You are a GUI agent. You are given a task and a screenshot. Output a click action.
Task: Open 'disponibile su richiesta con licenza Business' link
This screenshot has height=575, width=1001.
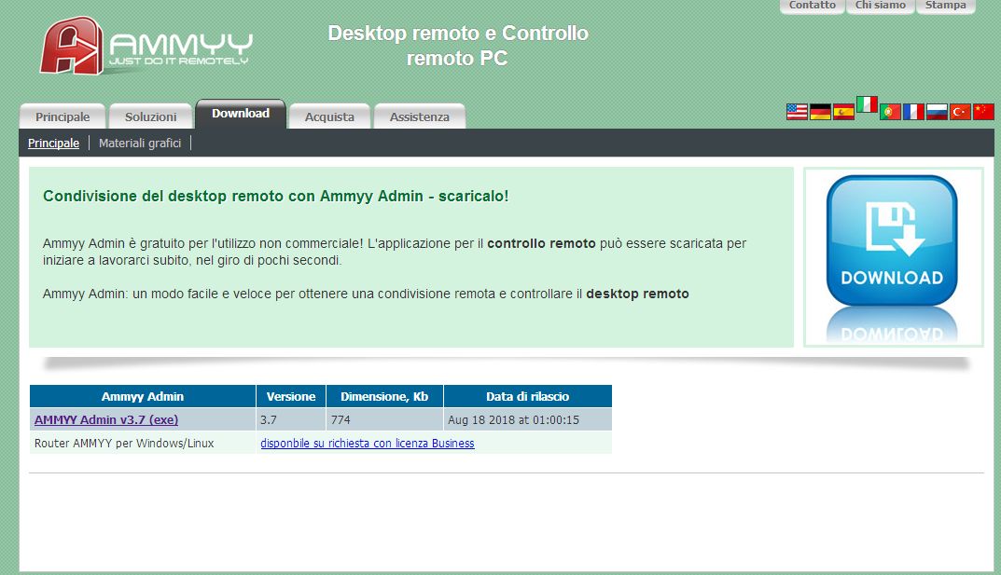[x=367, y=443]
